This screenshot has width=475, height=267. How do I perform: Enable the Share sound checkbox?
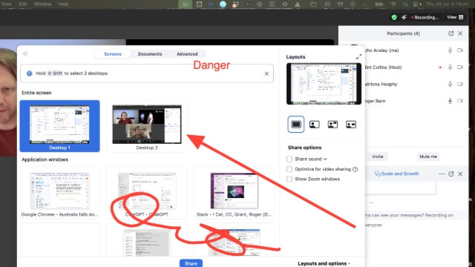click(x=289, y=159)
